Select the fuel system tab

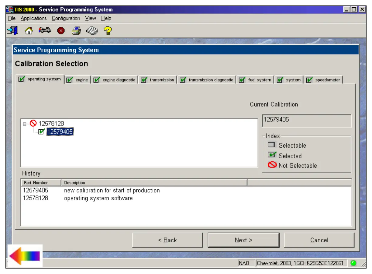click(256, 80)
